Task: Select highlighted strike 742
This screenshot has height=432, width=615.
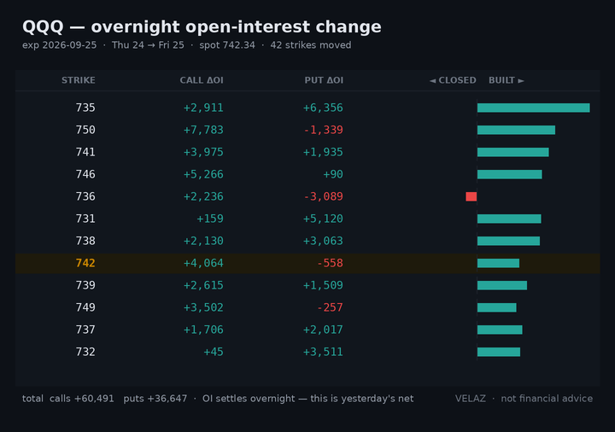Action: pos(85,263)
